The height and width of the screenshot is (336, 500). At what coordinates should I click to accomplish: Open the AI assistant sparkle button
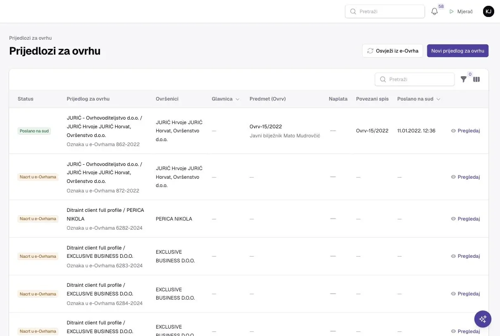(x=483, y=319)
